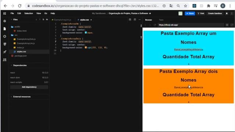Viewport: 235px width, 132px height.
Task: Open package.json in file tree
Action: point(21,56)
